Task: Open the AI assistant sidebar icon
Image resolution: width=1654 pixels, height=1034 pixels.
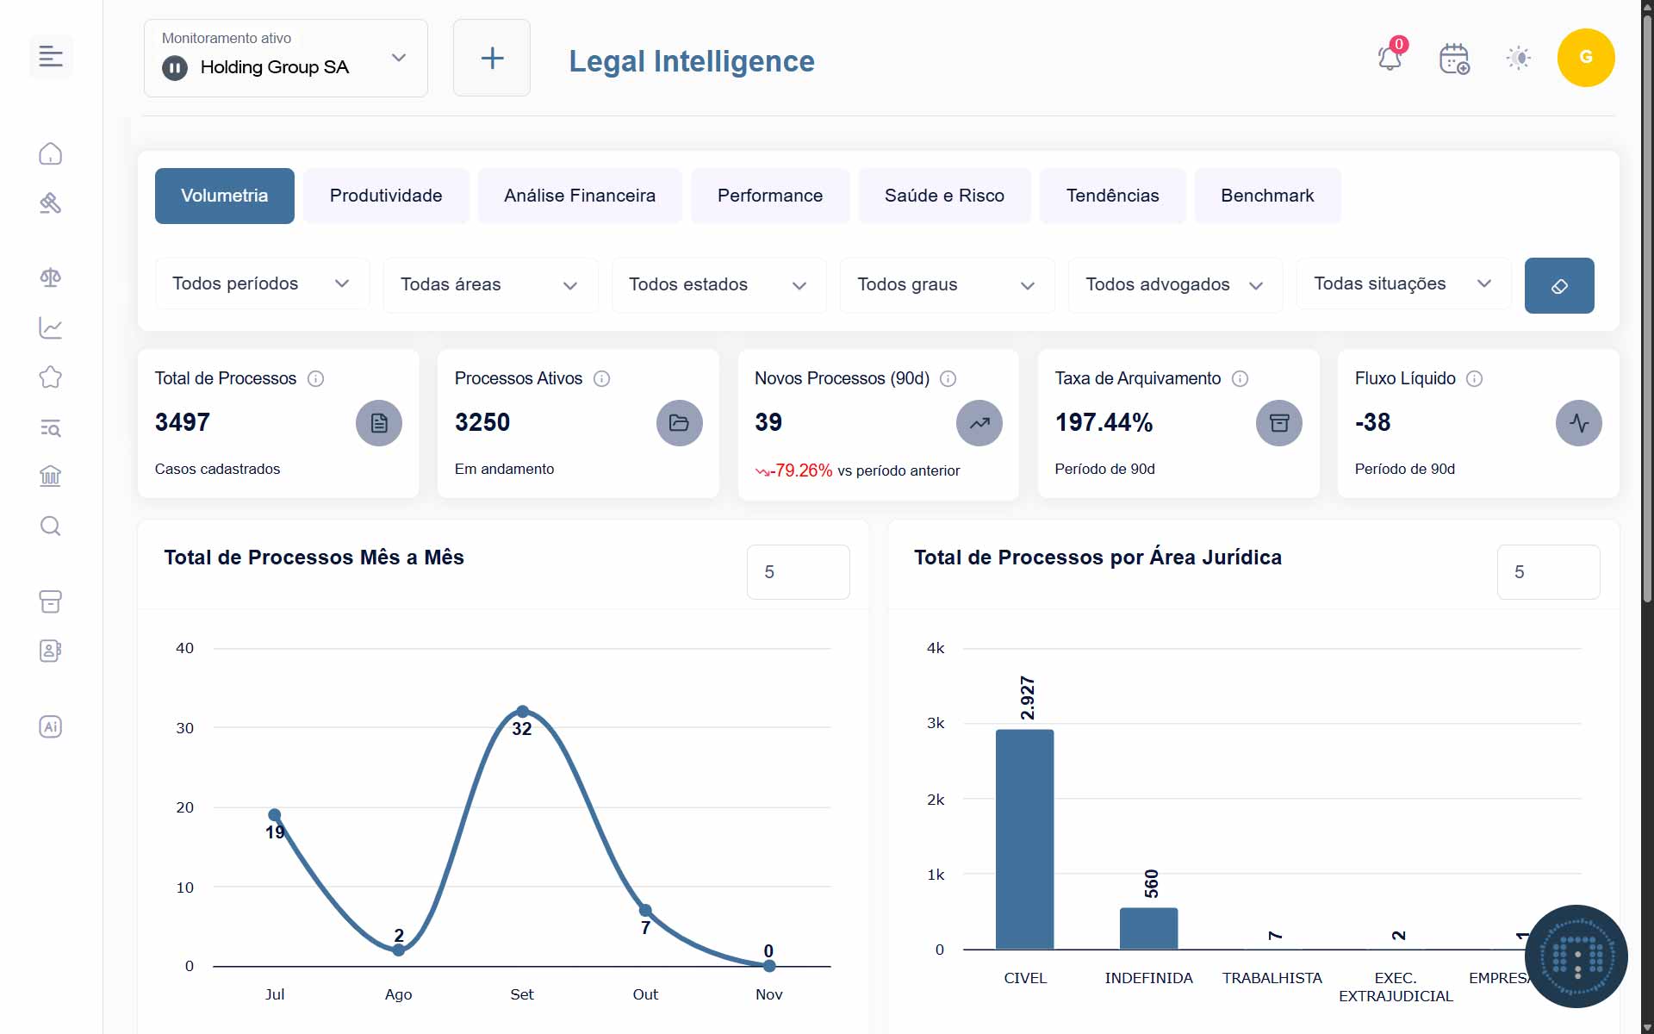Action: click(x=51, y=726)
